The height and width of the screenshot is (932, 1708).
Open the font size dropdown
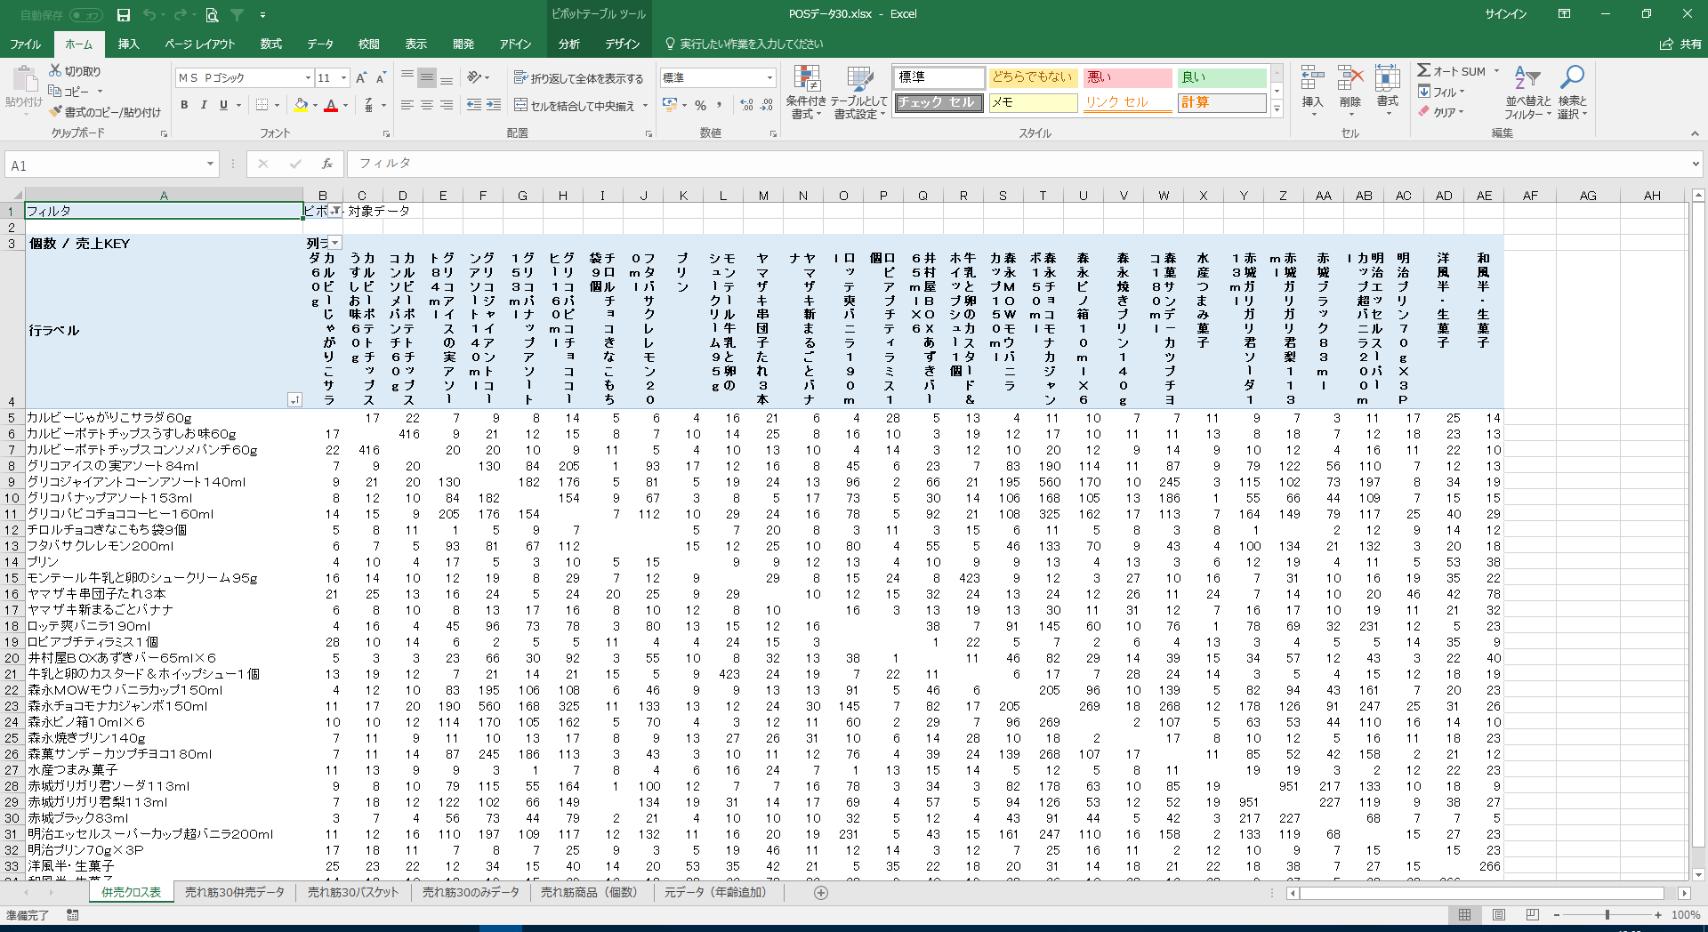343,78
